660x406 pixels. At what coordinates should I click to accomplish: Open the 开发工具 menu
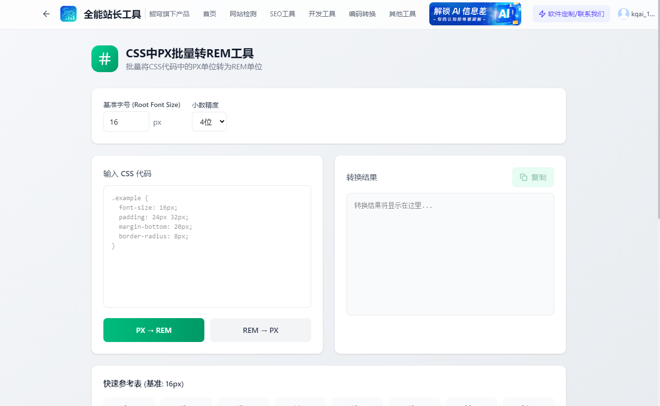[x=322, y=14]
